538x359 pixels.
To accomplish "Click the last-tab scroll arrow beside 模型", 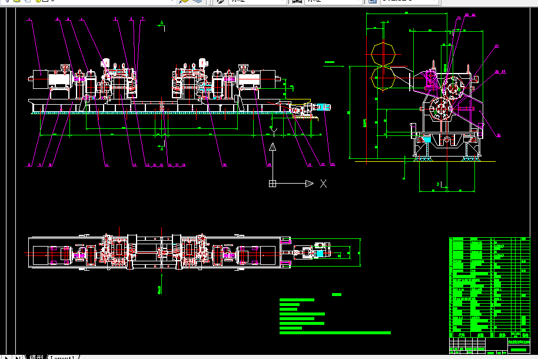I will 17,357.
